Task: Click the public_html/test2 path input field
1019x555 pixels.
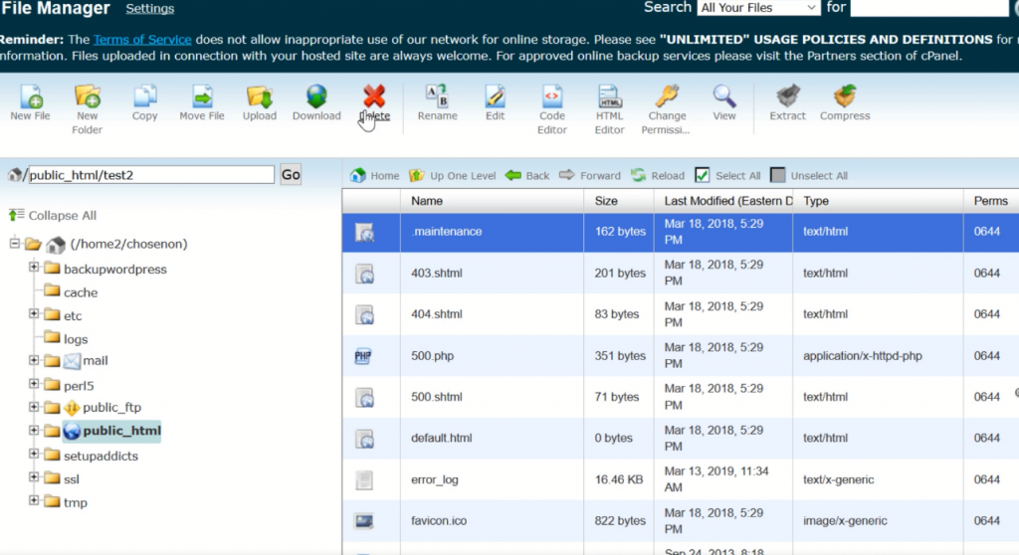Action: pyautogui.click(x=151, y=175)
